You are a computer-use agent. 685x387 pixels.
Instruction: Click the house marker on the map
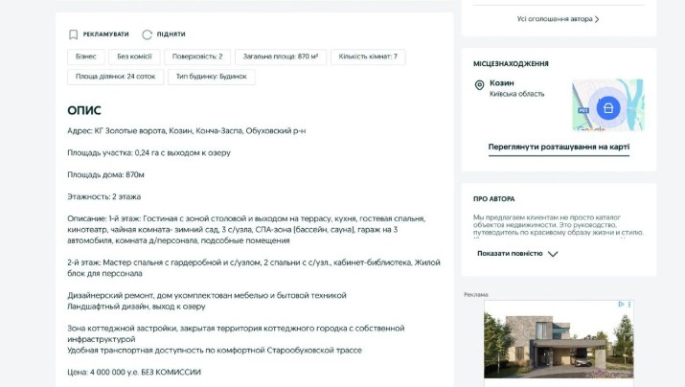tap(607, 106)
